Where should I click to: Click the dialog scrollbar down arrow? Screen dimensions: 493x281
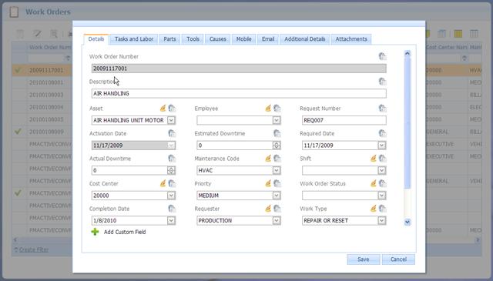(407, 222)
